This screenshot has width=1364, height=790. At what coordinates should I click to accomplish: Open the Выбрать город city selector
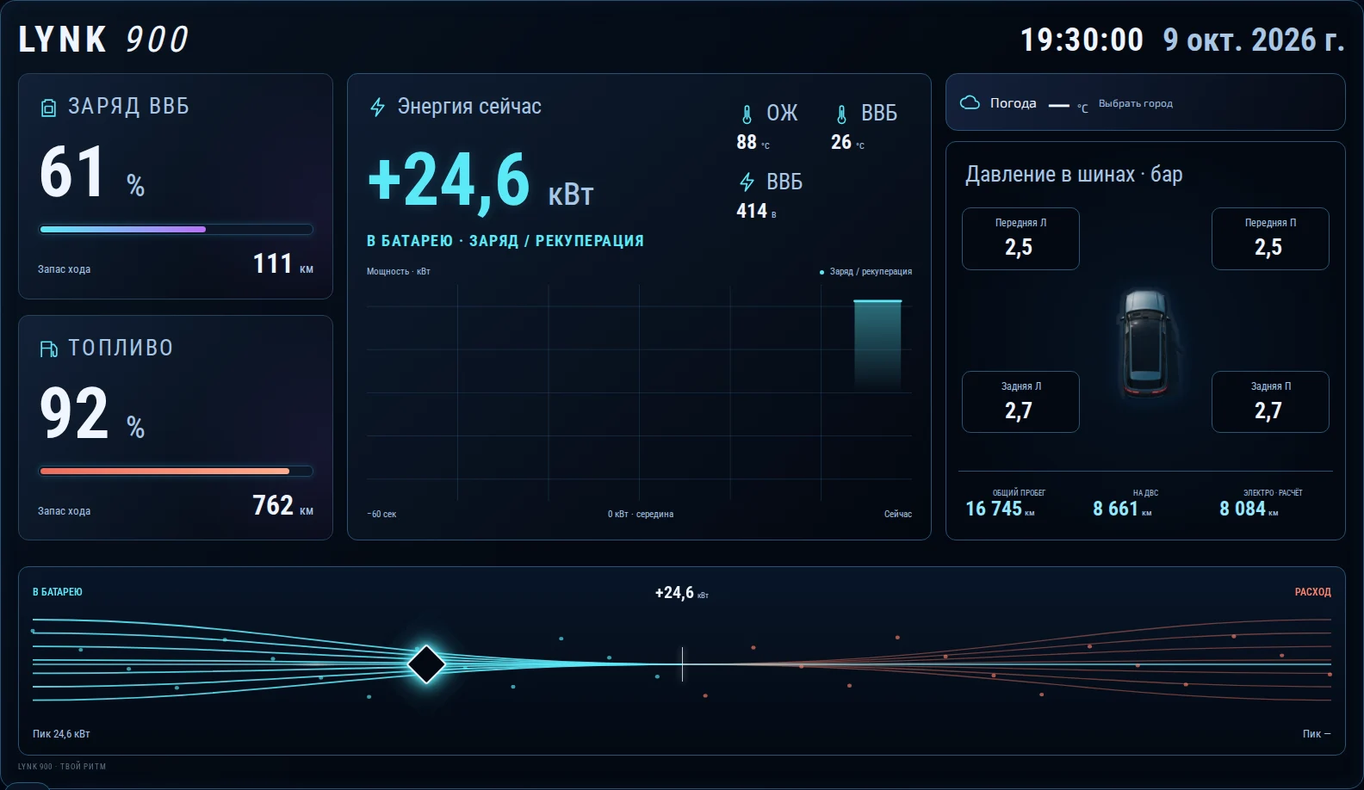click(x=1135, y=103)
